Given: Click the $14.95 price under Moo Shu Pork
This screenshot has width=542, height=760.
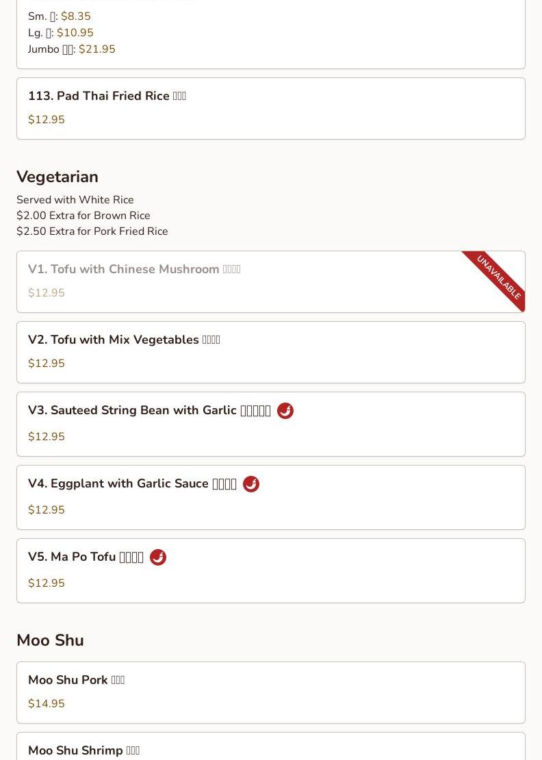Looking at the screenshot, I should (x=47, y=704).
